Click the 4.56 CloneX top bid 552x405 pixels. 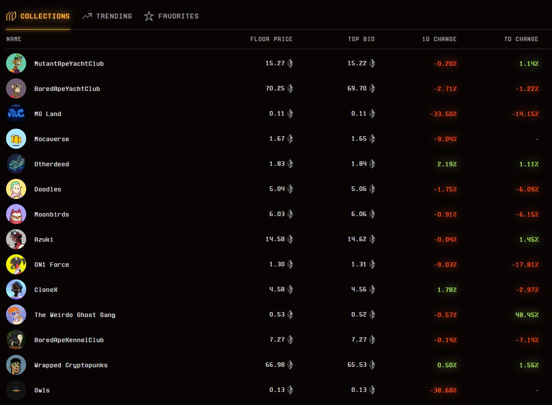point(359,289)
